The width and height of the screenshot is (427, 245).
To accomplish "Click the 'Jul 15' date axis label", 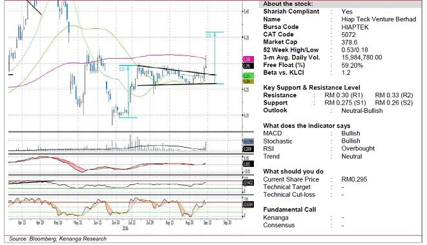I will (x=132, y=222).
